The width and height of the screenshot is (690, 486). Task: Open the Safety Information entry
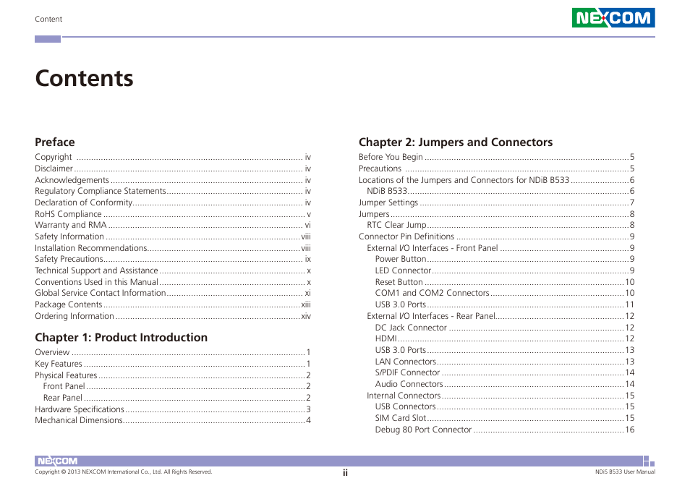[173, 236]
